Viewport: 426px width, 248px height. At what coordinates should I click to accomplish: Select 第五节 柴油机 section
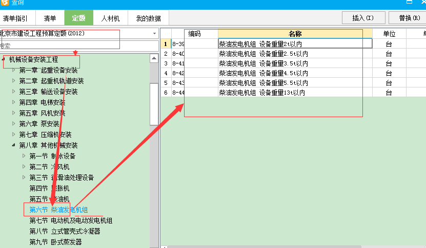[49, 199]
